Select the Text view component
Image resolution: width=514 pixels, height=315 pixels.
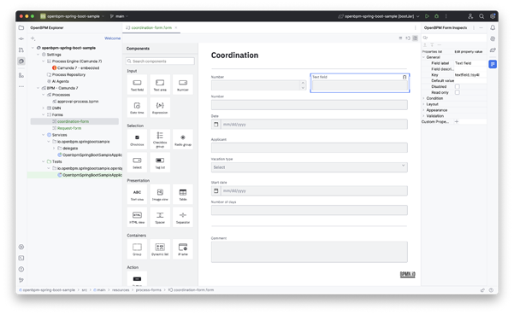(x=137, y=195)
